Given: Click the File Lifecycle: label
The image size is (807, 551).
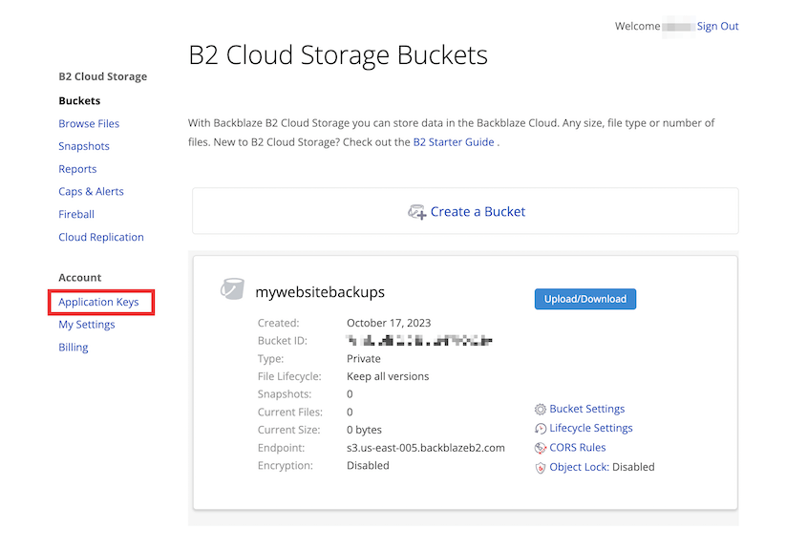Looking at the screenshot, I should click(x=289, y=376).
